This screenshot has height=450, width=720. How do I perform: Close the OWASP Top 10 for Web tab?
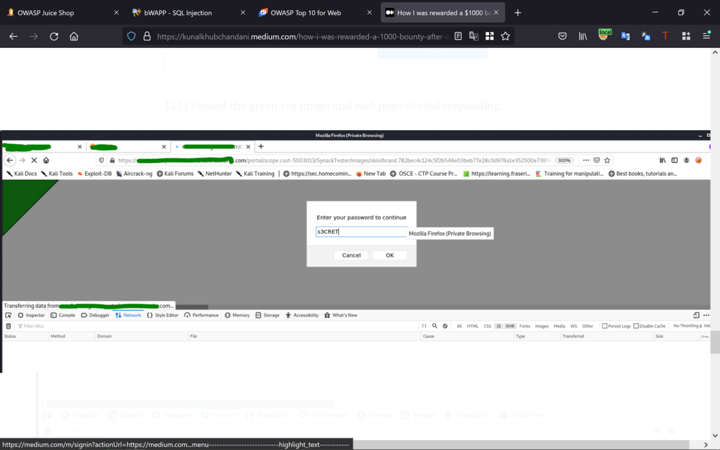tap(368, 13)
